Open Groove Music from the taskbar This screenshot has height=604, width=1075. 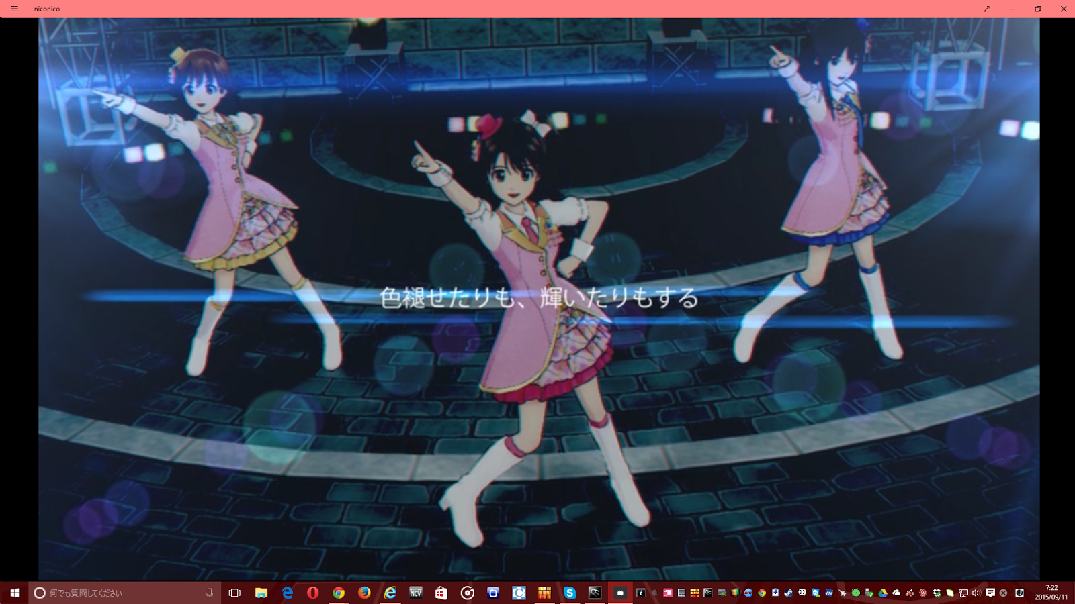468,593
